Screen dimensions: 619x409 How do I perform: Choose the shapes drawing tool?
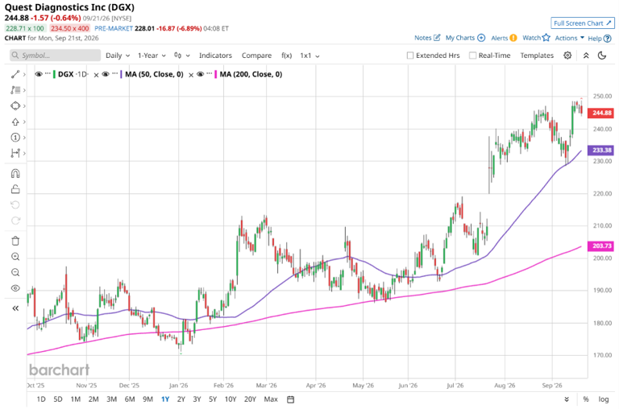coord(15,105)
